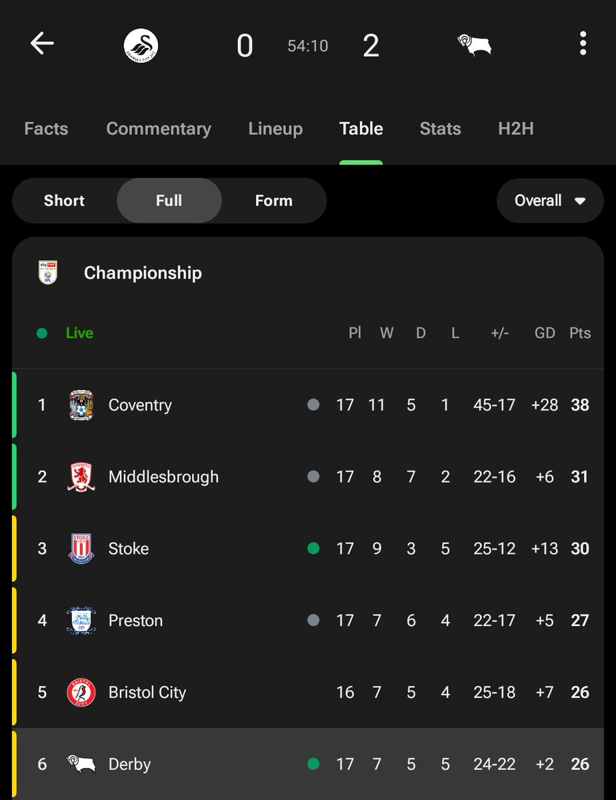616x800 pixels.
Task: Select the Full table view
Action: pos(169,201)
